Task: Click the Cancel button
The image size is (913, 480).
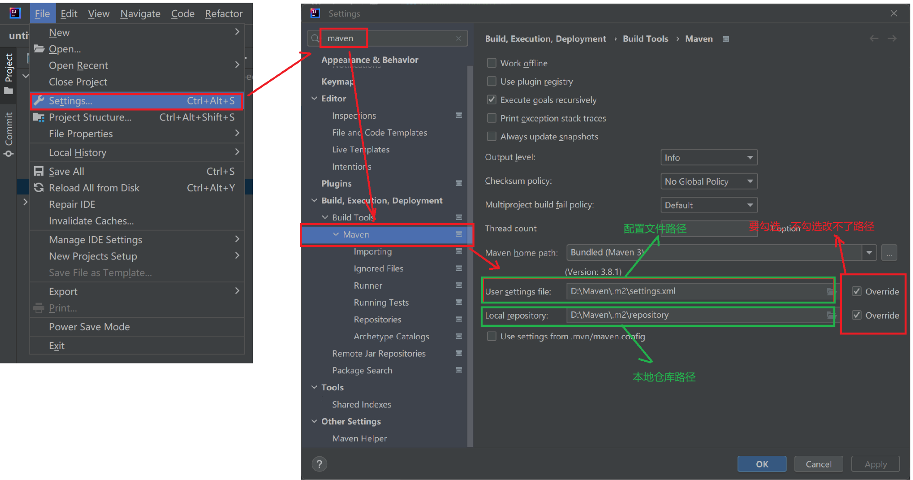Action: pos(818,464)
